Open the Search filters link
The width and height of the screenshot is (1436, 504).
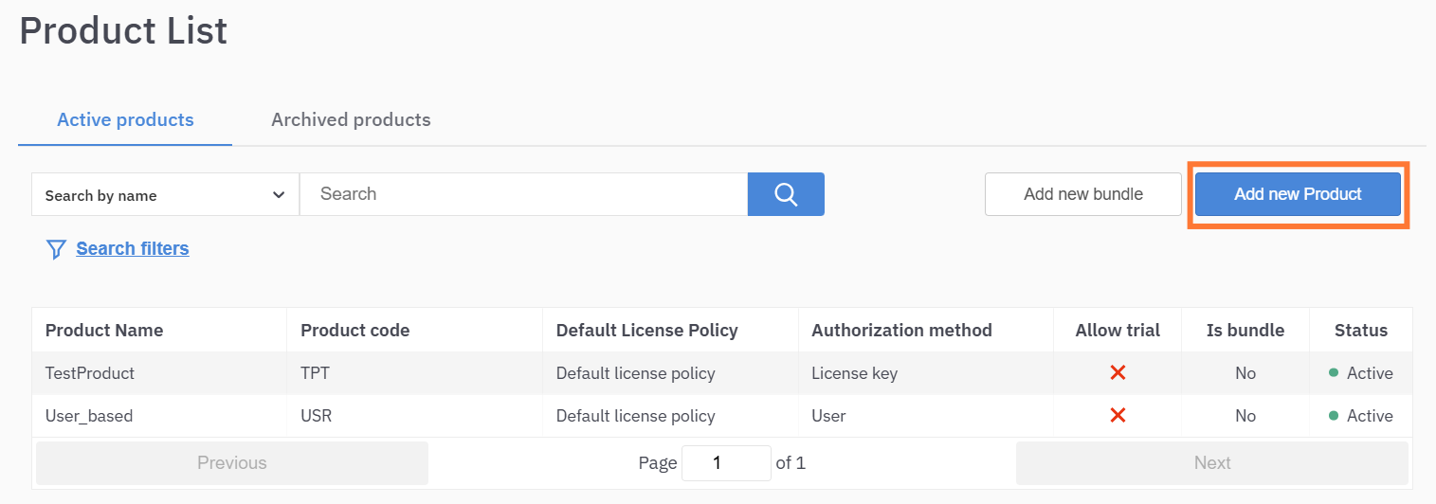pos(133,248)
